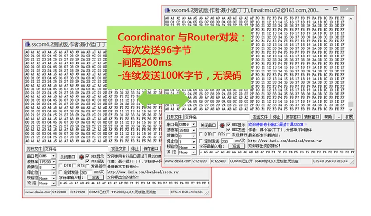Open 流控 dropdown in COM16 window

[x=194, y=152]
